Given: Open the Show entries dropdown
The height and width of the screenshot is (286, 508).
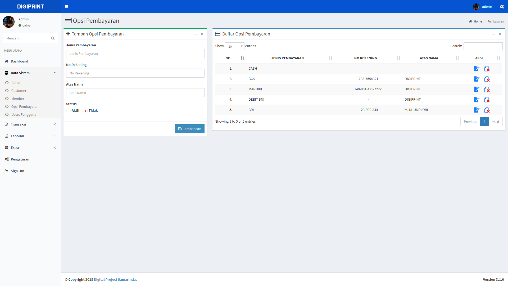Looking at the screenshot, I should coord(234,46).
